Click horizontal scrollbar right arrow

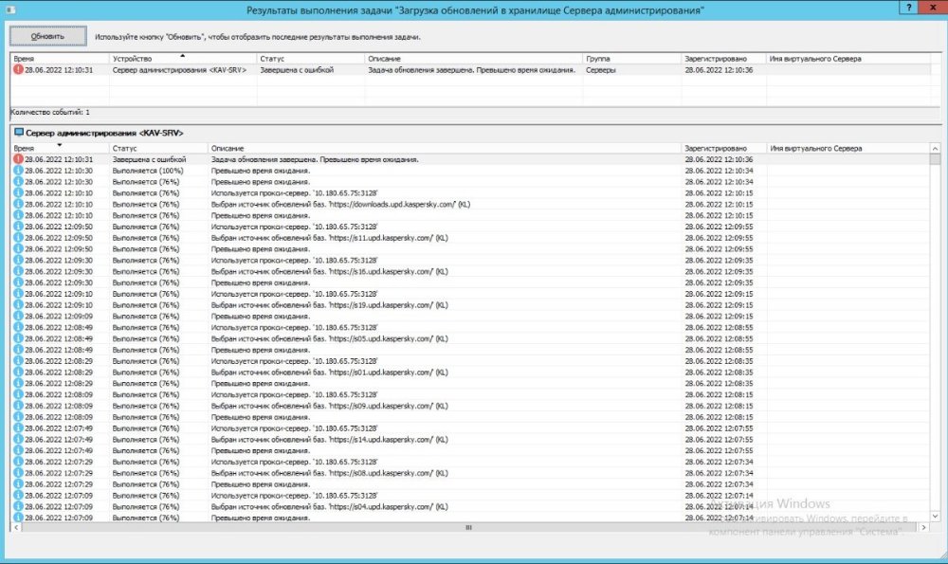point(923,527)
